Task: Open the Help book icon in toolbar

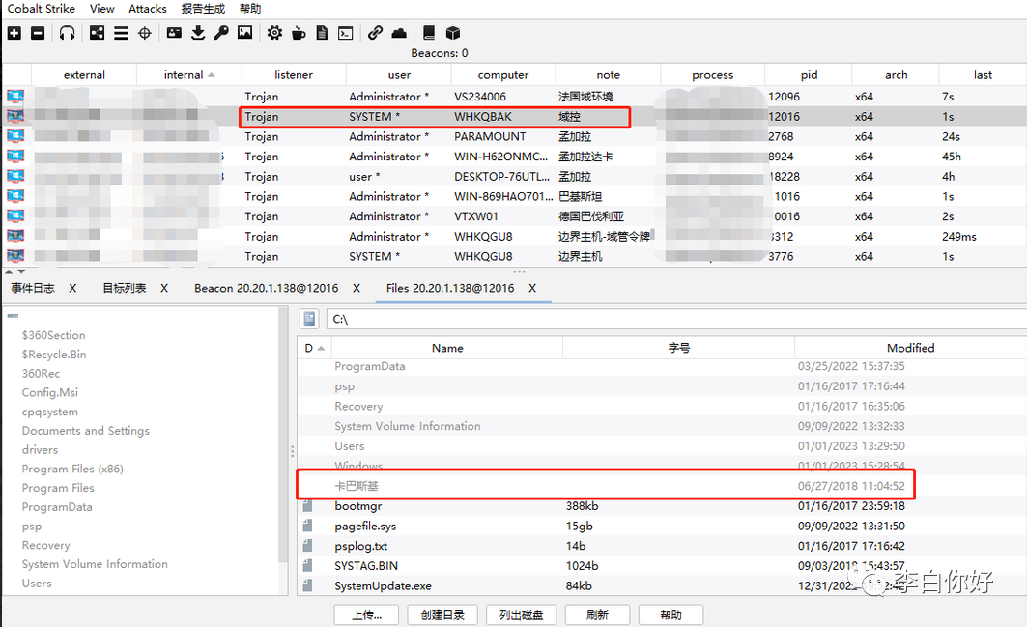Action: coord(428,33)
